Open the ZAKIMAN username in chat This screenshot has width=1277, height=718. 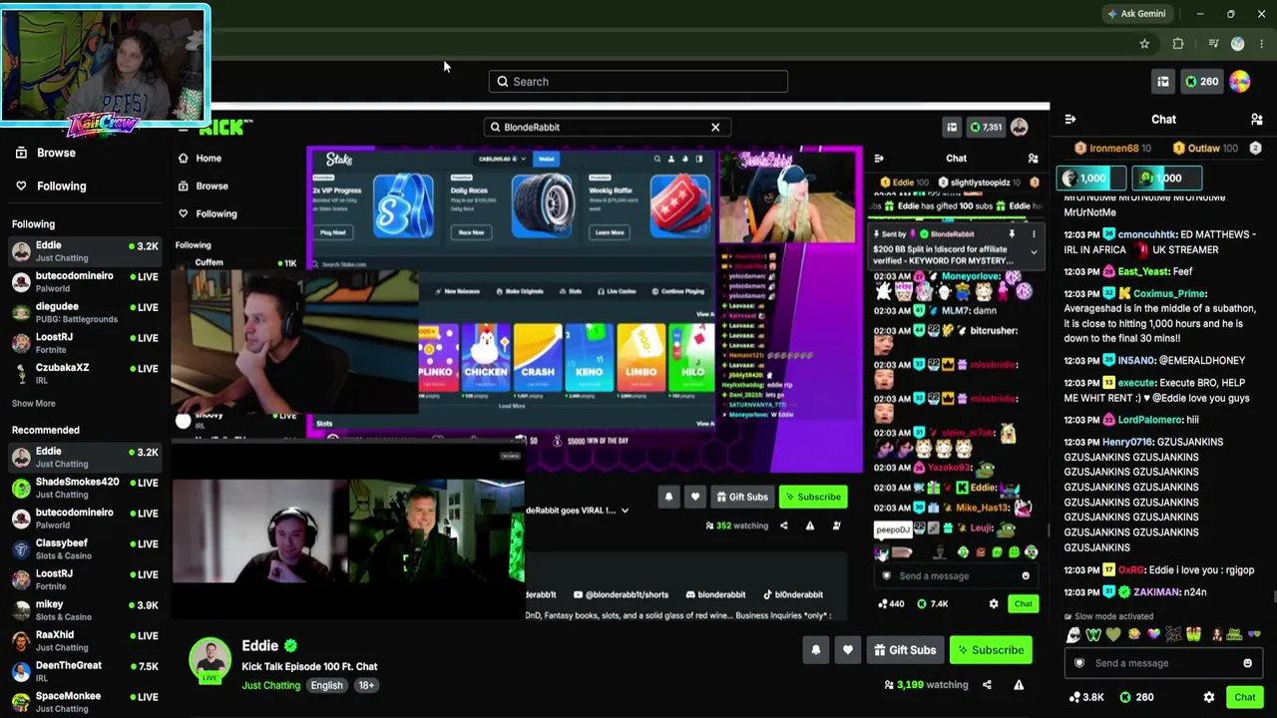pos(1155,592)
